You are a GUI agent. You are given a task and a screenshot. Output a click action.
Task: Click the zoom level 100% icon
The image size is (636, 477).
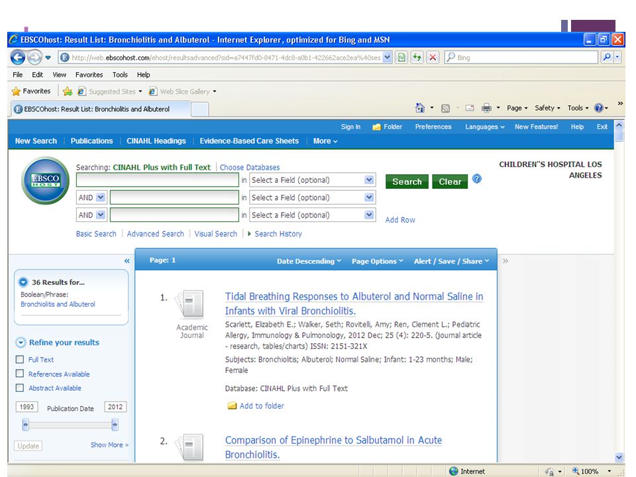576,471
